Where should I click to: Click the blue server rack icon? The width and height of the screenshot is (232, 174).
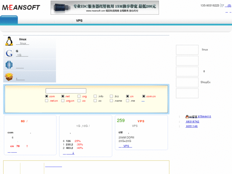coord(9,65)
